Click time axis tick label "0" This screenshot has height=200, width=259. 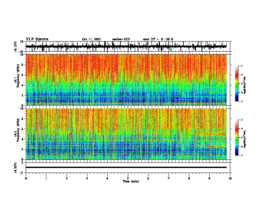point(26,178)
